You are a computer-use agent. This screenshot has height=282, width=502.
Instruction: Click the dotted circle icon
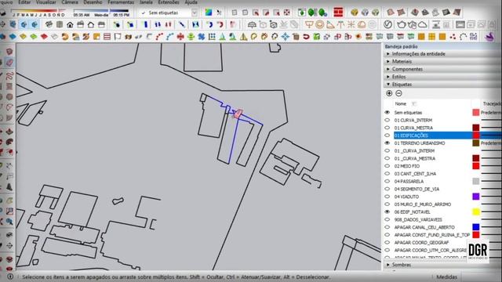(x=463, y=37)
